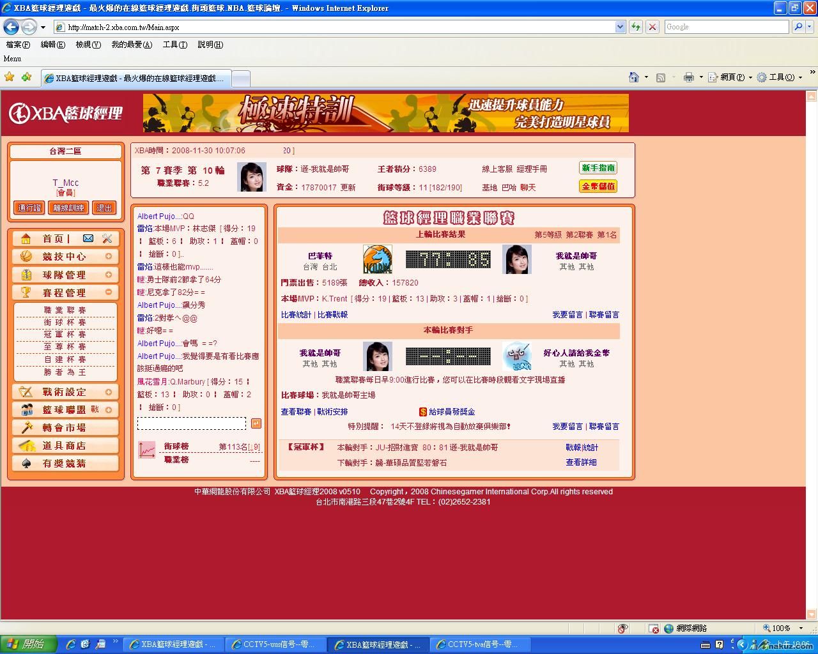Click the red Stop loading icon
The width and height of the screenshot is (818, 654).
[x=652, y=27]
